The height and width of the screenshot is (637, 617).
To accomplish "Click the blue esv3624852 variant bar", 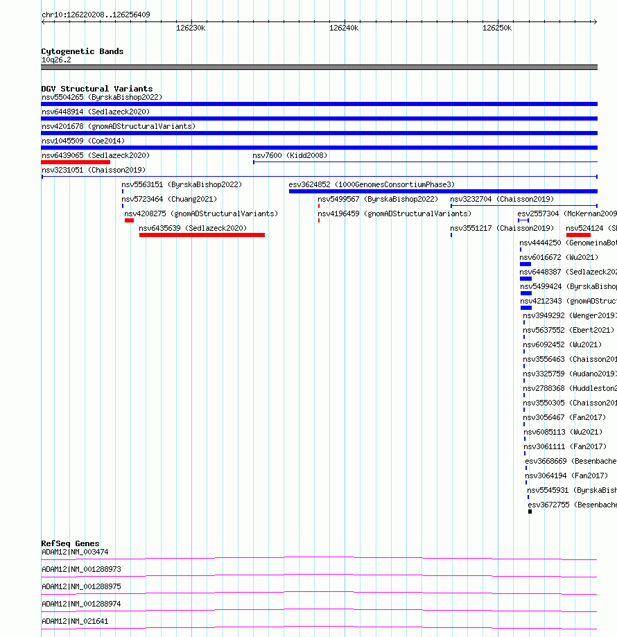I will point(443,191).
